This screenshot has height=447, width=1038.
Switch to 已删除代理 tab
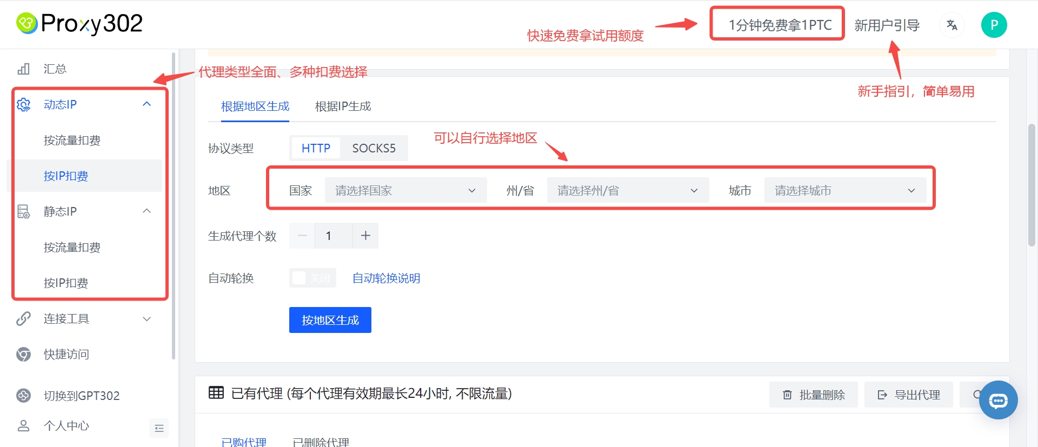pyautogui.click(x=321, y=442)
